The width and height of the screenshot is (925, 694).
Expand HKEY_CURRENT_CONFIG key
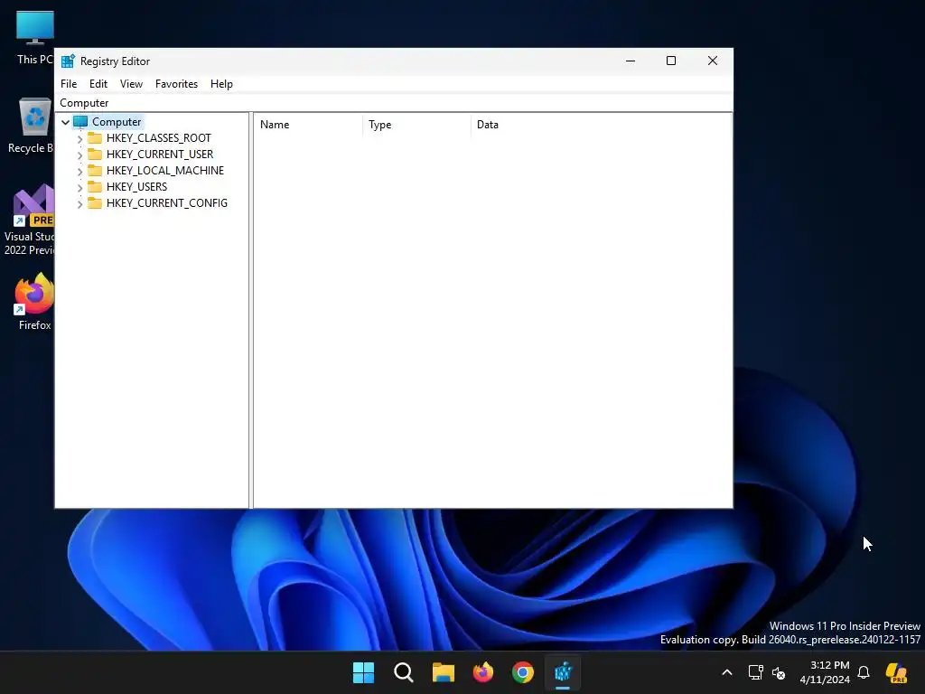point(79,204)
